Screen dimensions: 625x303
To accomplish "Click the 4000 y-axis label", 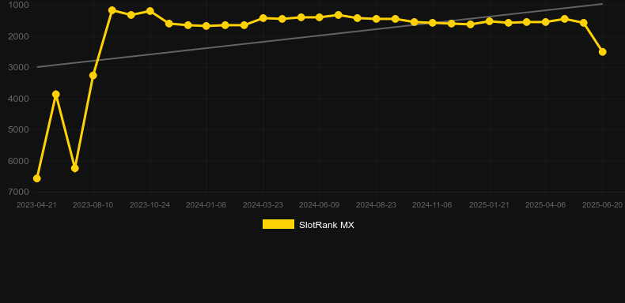I will click(x=18, y=99).
